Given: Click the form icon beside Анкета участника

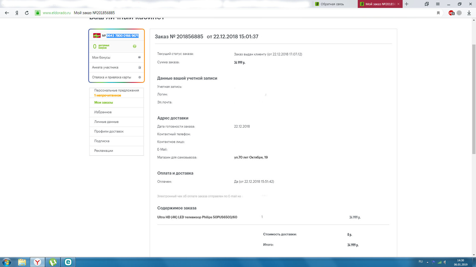Looking at the screenshot, I should 140,67.
